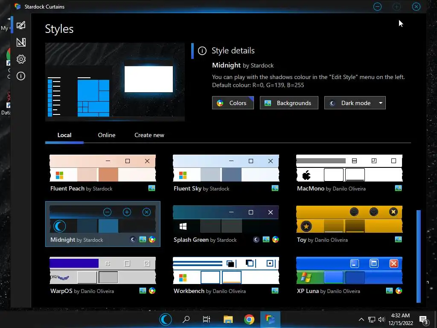Click background icon on Toy card
The height and width of the screenshot is (328, 437).
[398, 239]
